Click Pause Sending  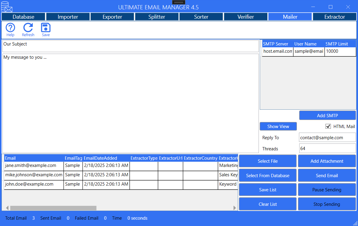[327, 190]
